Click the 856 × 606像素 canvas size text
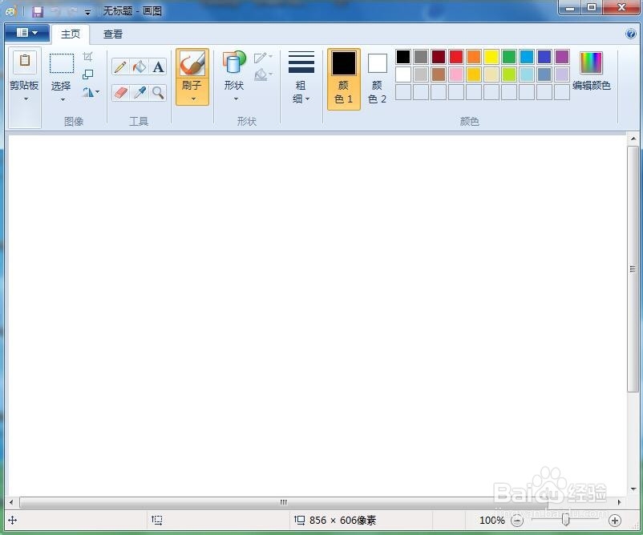The height and width of the screenshot is (535, 643). (x=342, y=521)
